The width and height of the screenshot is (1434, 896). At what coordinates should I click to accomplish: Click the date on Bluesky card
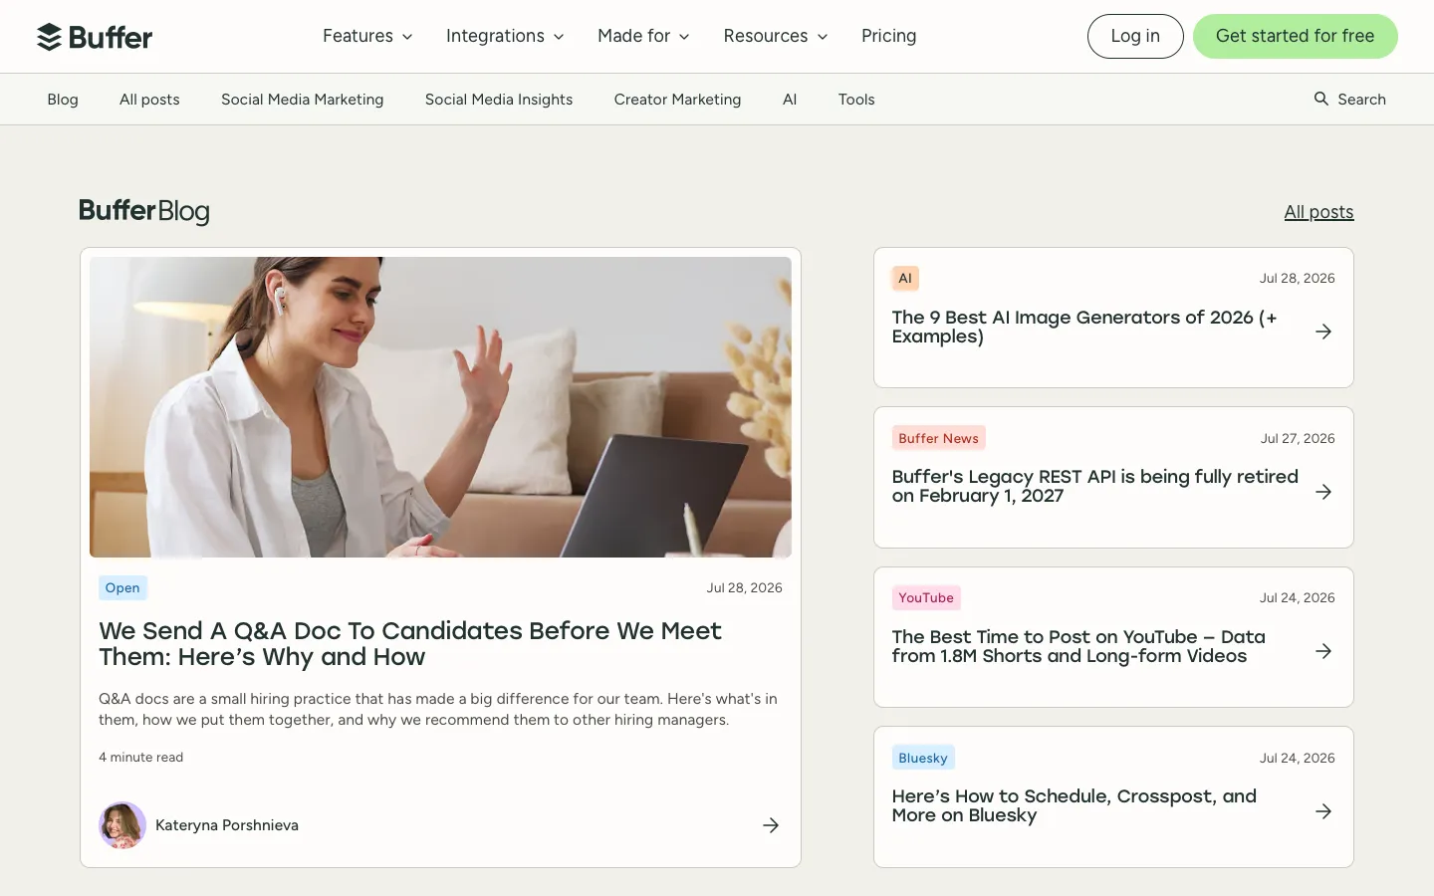[x=1297, y=758]
